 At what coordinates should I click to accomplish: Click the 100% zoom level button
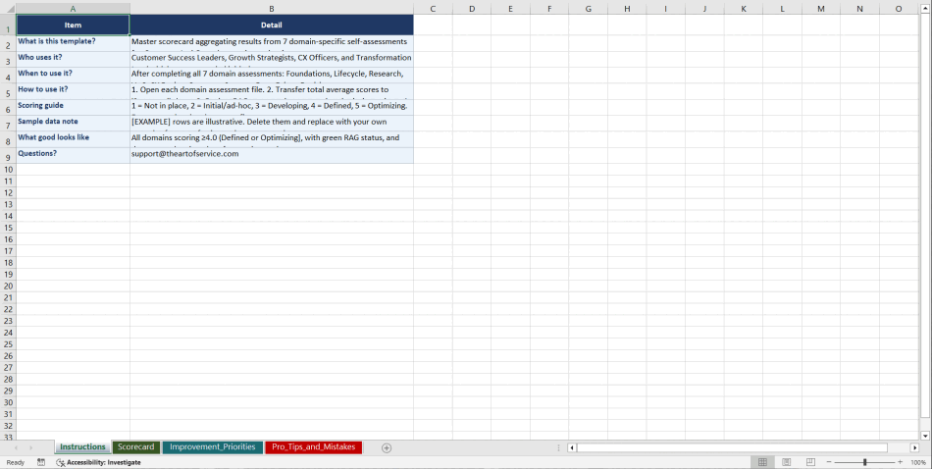pyautogui.click(x=918, y=462)
